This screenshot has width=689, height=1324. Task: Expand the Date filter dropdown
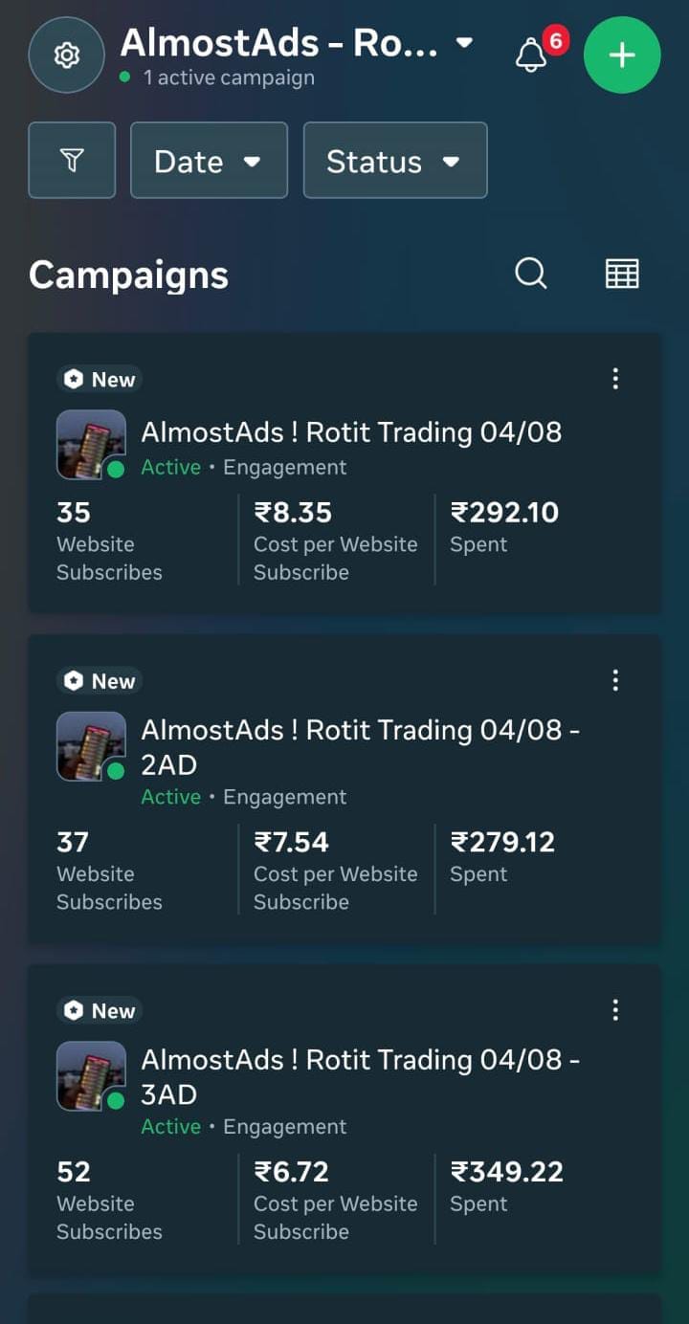pyautogui.click(x=209, y=161)
